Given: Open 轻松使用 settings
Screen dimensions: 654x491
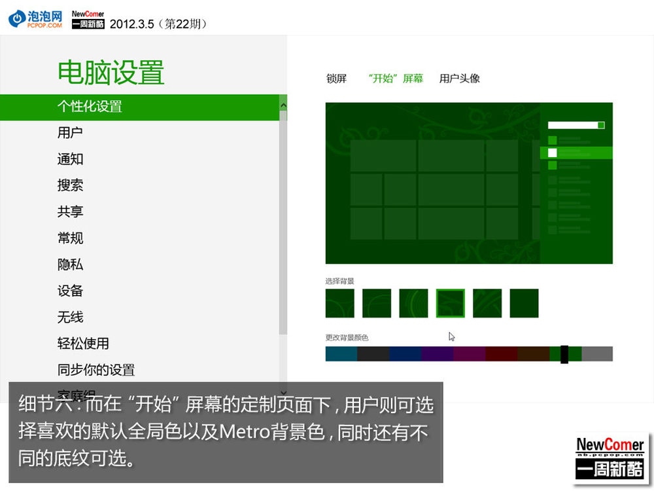Looking at the screenshot, I should [83, 344].
